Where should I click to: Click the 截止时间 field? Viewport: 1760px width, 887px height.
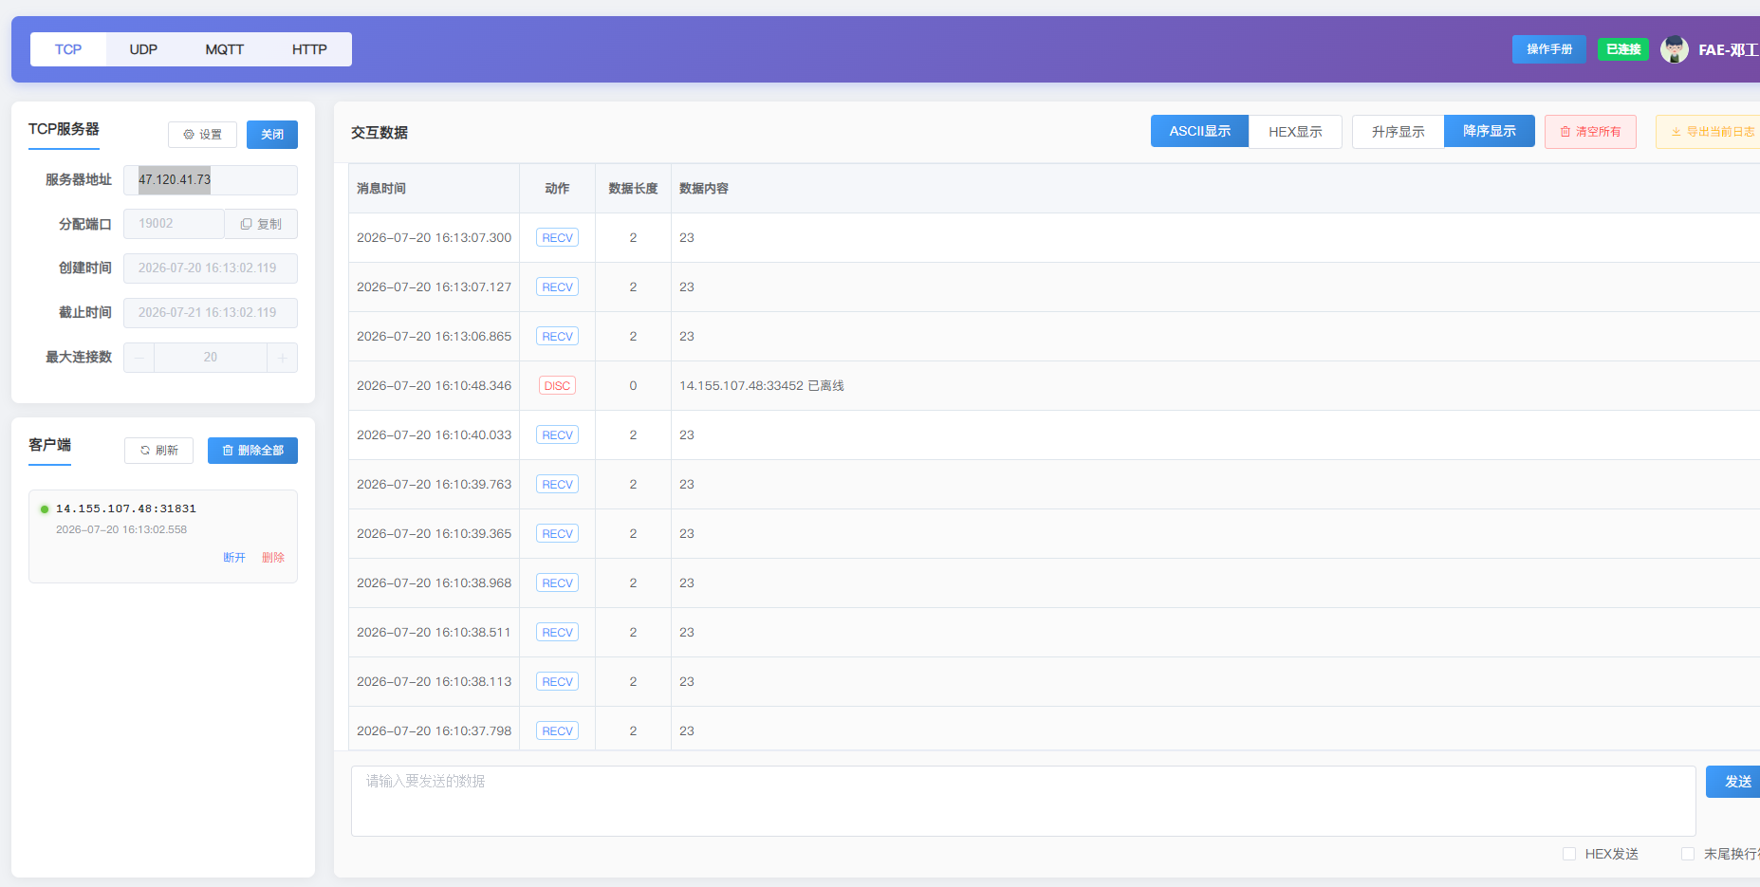click(x=211, y=313)
